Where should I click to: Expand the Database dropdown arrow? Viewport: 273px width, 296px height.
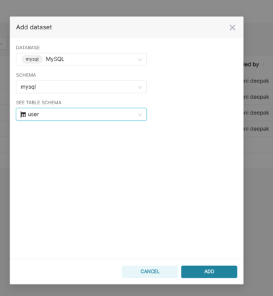(x=140, y=59)
